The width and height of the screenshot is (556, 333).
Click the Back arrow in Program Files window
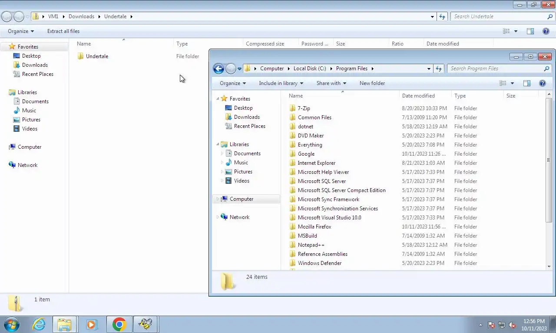(x=218, y=69)
